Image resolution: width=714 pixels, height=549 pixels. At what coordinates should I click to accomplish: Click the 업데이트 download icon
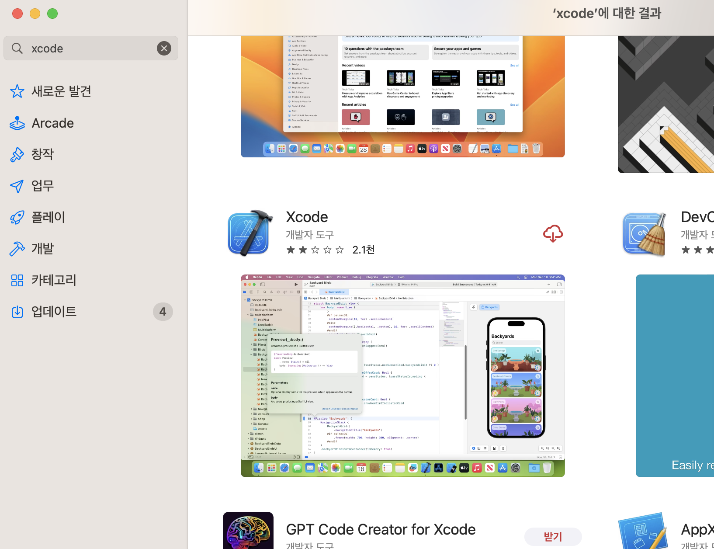click(17, 312)
